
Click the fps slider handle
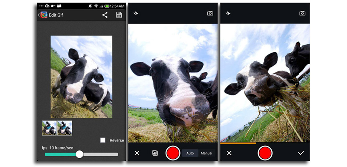[x=79, y=154]
